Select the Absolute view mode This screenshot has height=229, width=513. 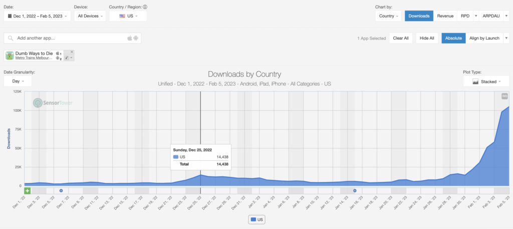click(x=453, y=38)
